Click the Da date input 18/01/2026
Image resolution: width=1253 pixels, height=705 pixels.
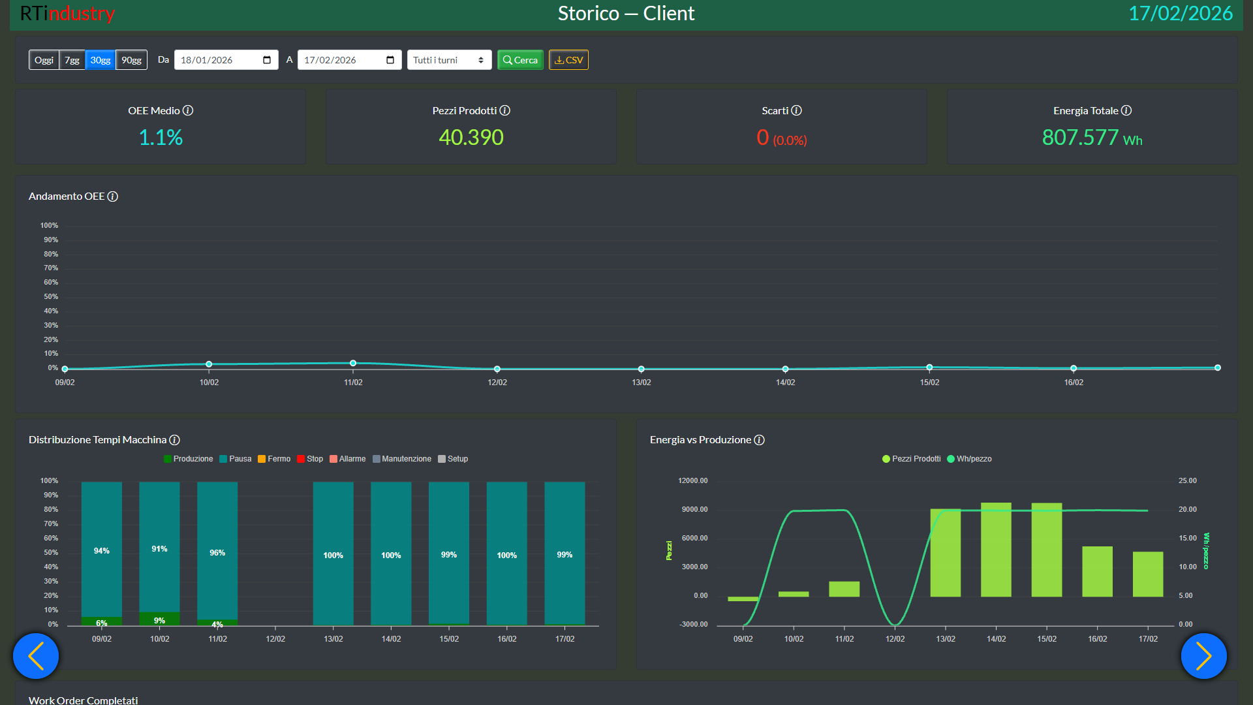[x=226, y=60]
